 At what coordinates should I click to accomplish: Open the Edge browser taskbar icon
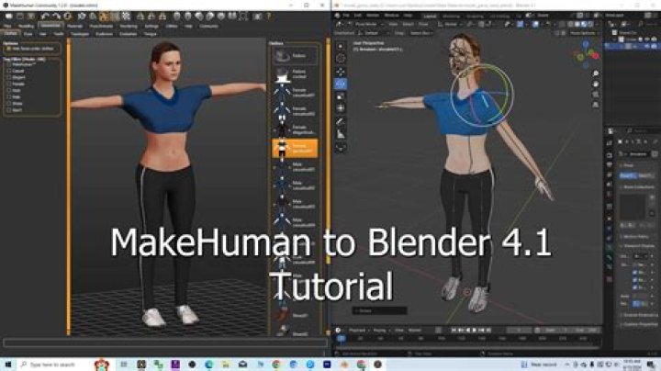coord(208,365)
